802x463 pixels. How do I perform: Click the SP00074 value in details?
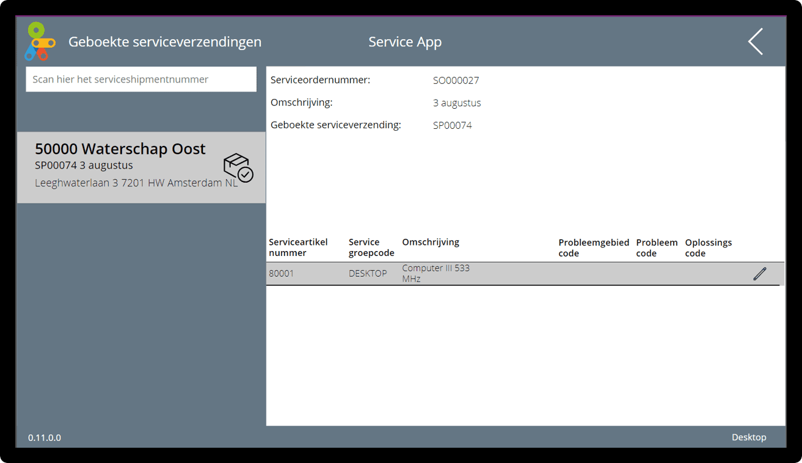point(453,125)
